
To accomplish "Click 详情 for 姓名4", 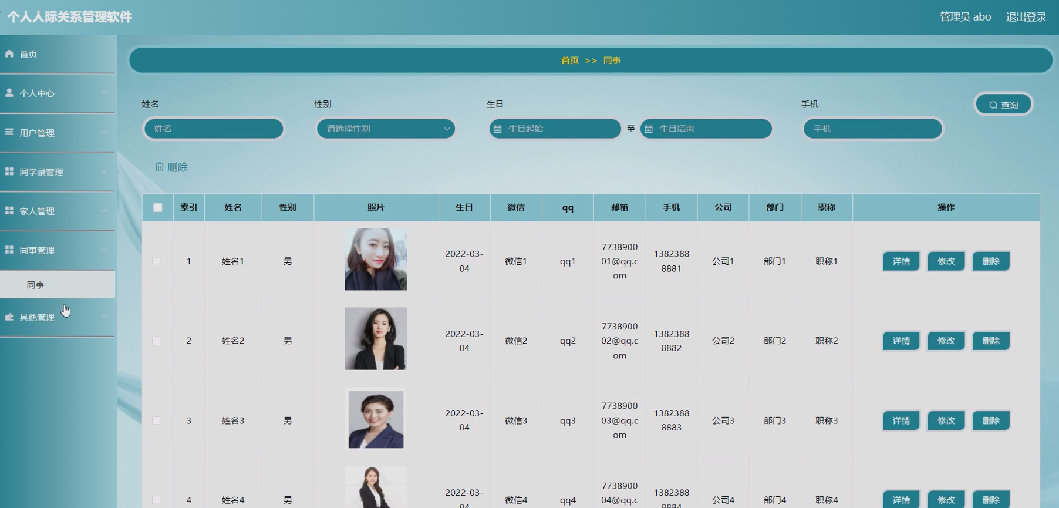I will pos(901,499).
